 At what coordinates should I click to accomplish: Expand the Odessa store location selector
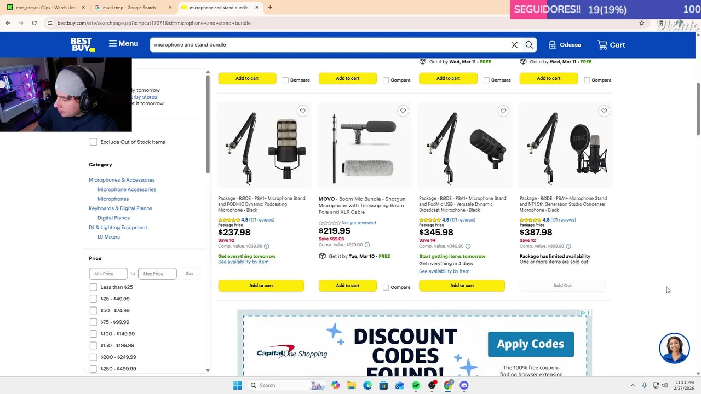[565, 45]
